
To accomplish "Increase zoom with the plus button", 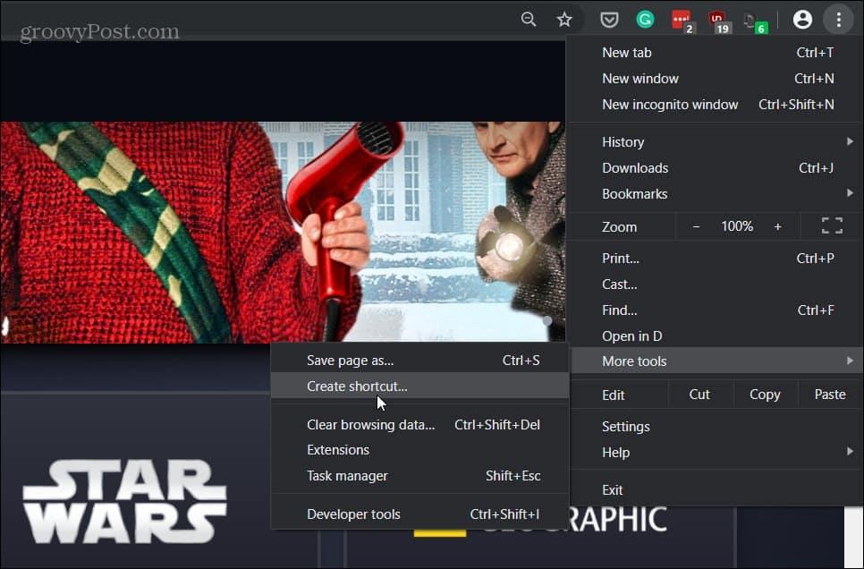I will (777, 226).
